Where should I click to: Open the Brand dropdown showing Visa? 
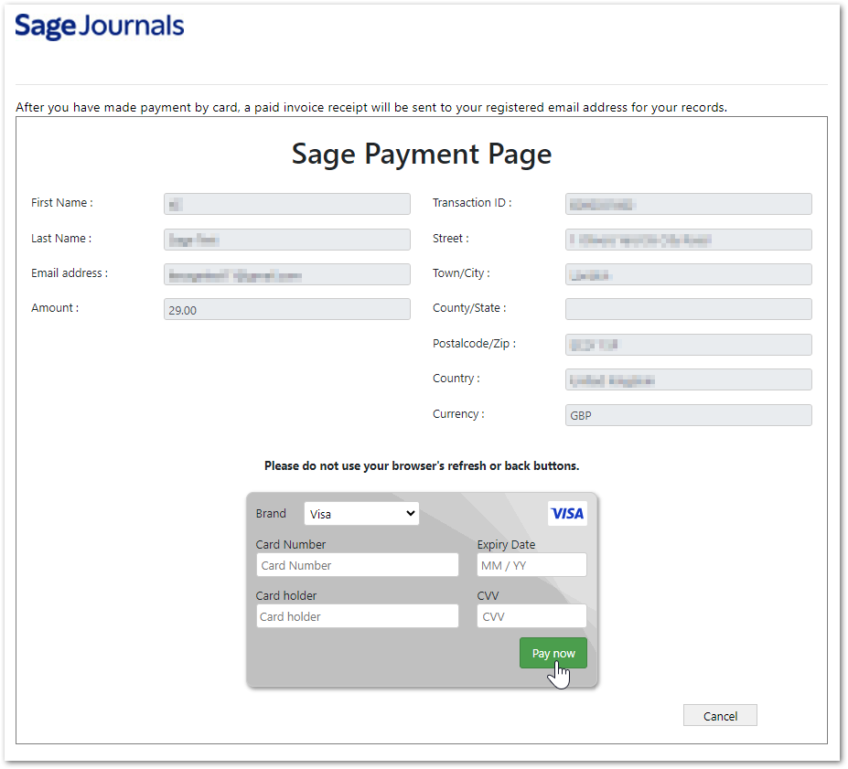[x=361, y=513]
